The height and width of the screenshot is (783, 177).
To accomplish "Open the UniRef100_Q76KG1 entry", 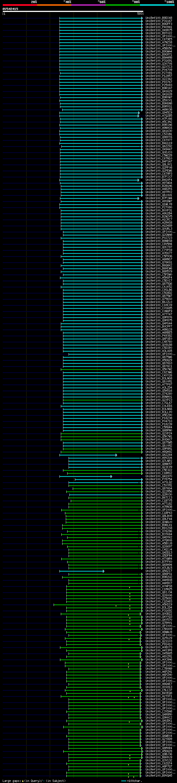I will click(159, 262).
